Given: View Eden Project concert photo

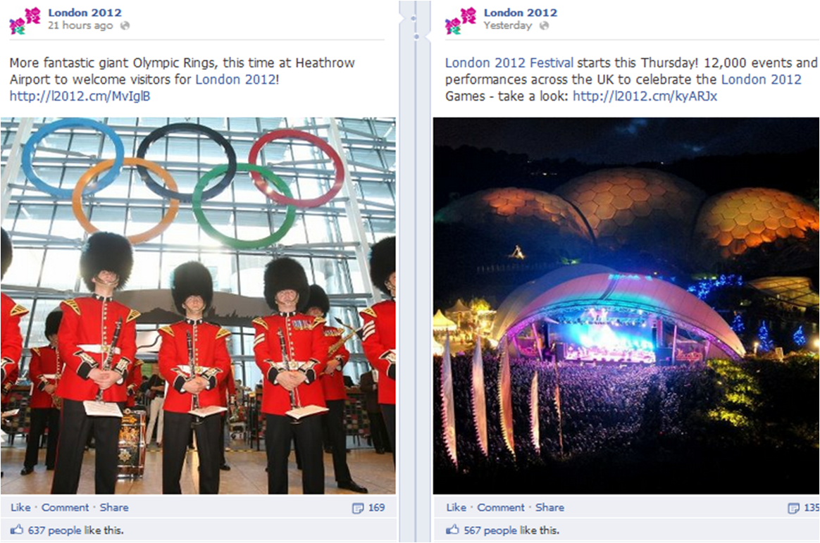Looking at the screenshot, I should click(626, 306).
